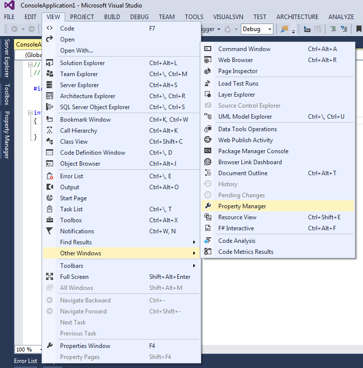
Task: Open the Other Windows submenu
Action: tap(121, 253)
